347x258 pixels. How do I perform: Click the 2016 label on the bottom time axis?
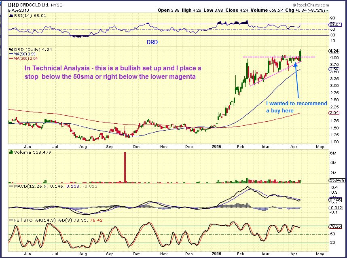tap(216, 254)
